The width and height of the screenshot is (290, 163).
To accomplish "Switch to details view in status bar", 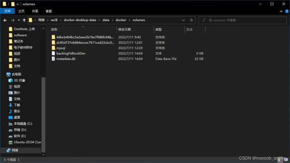I will [279, 159].
